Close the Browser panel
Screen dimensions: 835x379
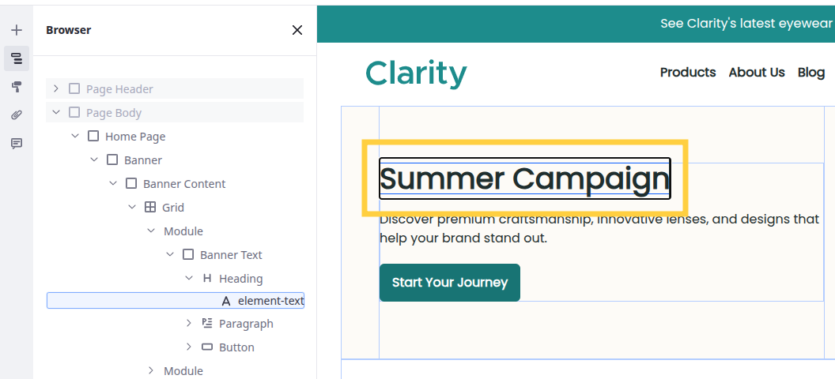coord(297,30)
